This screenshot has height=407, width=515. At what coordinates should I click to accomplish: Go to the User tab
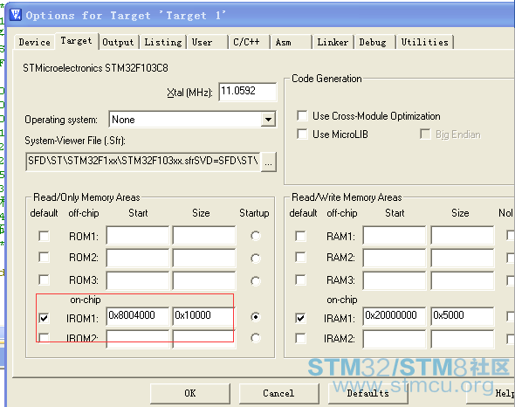(207, 42)
